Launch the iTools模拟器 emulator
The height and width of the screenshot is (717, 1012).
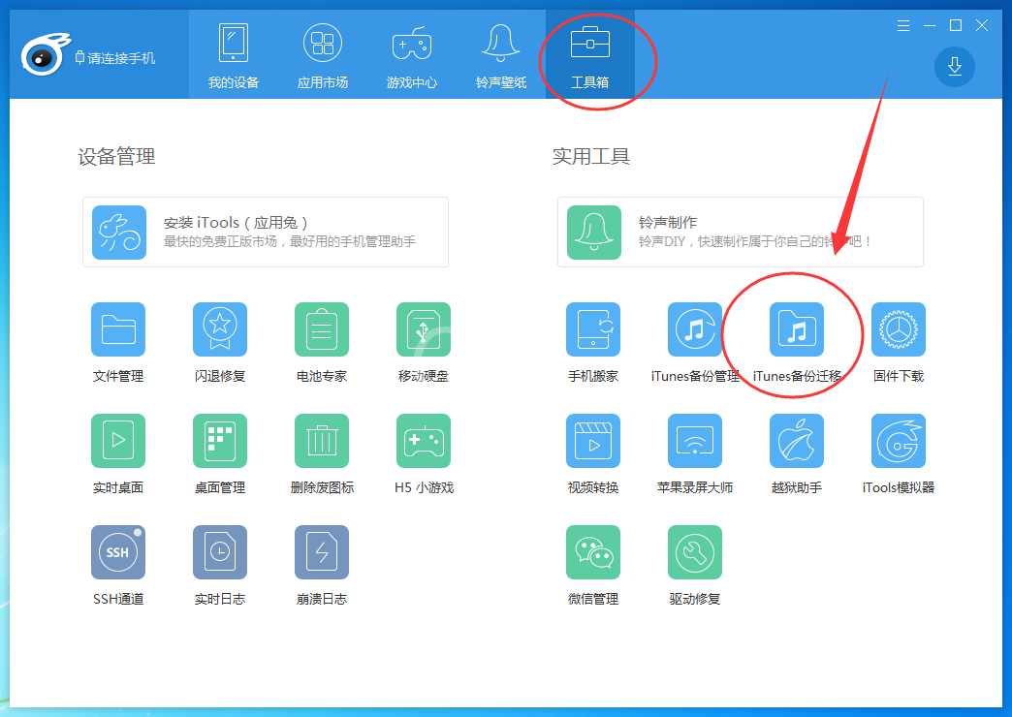pyautogui.click(x=899, y=441)
